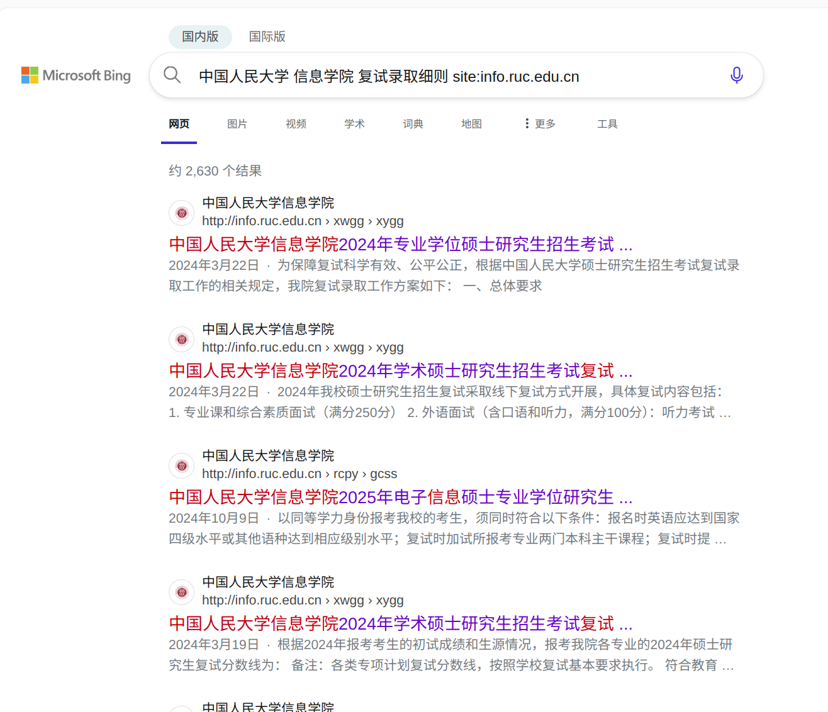
Task: Open the 工具 search tools
Action: (x=607, y=124)
